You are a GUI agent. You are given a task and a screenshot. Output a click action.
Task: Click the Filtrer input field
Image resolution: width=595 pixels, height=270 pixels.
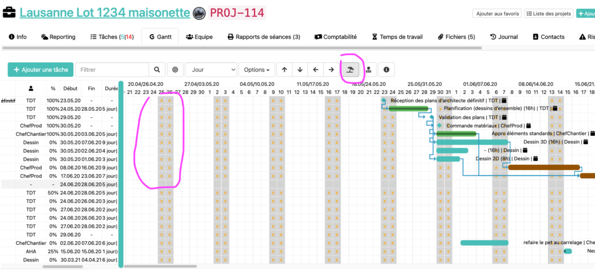click(112, 70)
